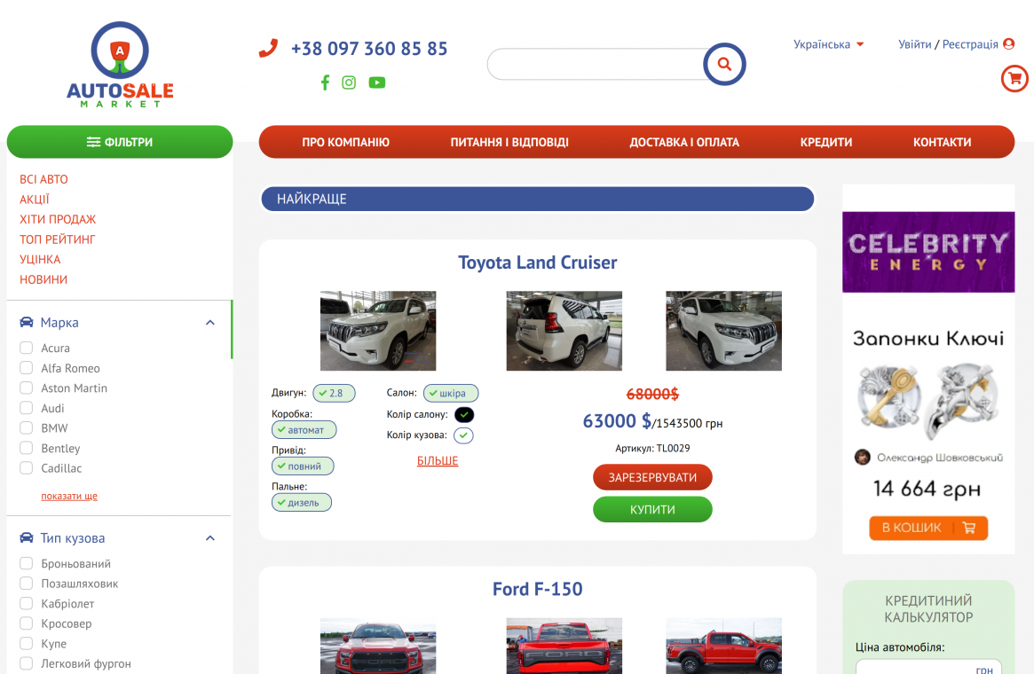Click the Олександр Шовковський avatar
This screenshot has width=1034, height=674.
coord(862,458)
